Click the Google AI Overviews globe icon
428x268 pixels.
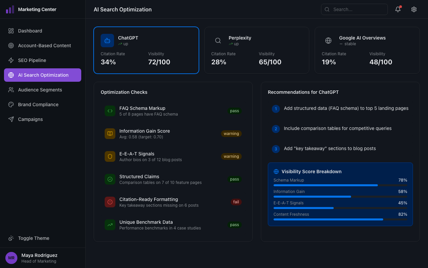click(328, 41)
